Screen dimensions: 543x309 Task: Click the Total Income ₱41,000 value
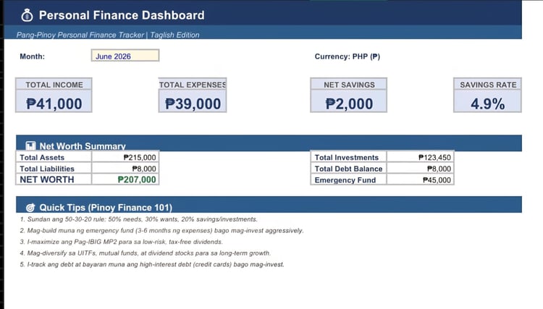click(54, 103)
